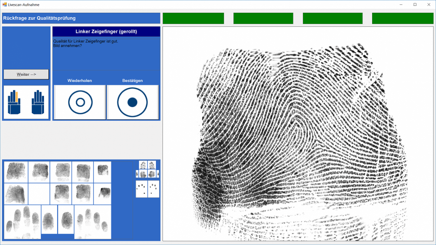Select the left hand diagram with highlighted finger
Viewport: 436px width, 245px height.
tap(15, 103)
